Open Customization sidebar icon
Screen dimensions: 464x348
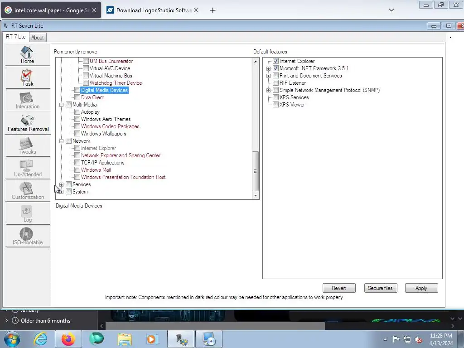pyautogui.click(x=28, y=191)
